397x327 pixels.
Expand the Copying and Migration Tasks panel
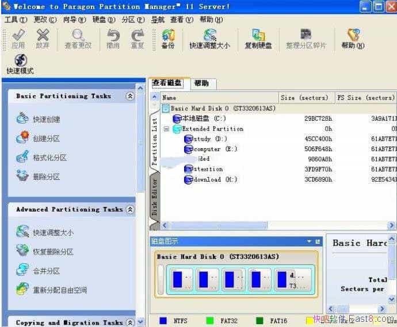(130, 322)
